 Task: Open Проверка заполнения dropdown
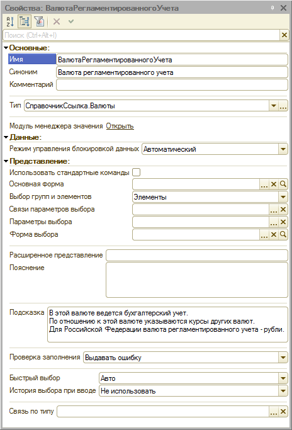tap(283, 358)
